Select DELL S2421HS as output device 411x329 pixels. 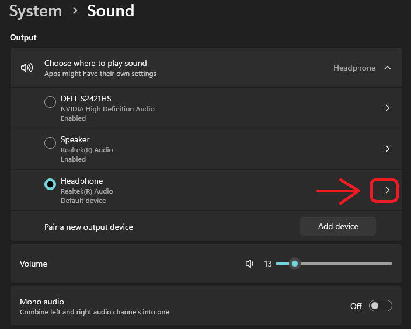50,102
